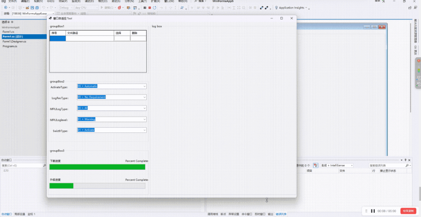Click the Undo arrow in the toolbar
421x217 pixels.
[x=44, y=8]
